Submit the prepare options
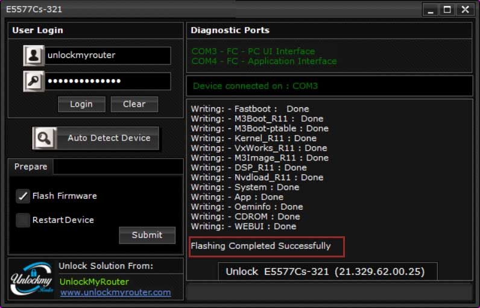This screenshot has height=308, width=480. 147,235
